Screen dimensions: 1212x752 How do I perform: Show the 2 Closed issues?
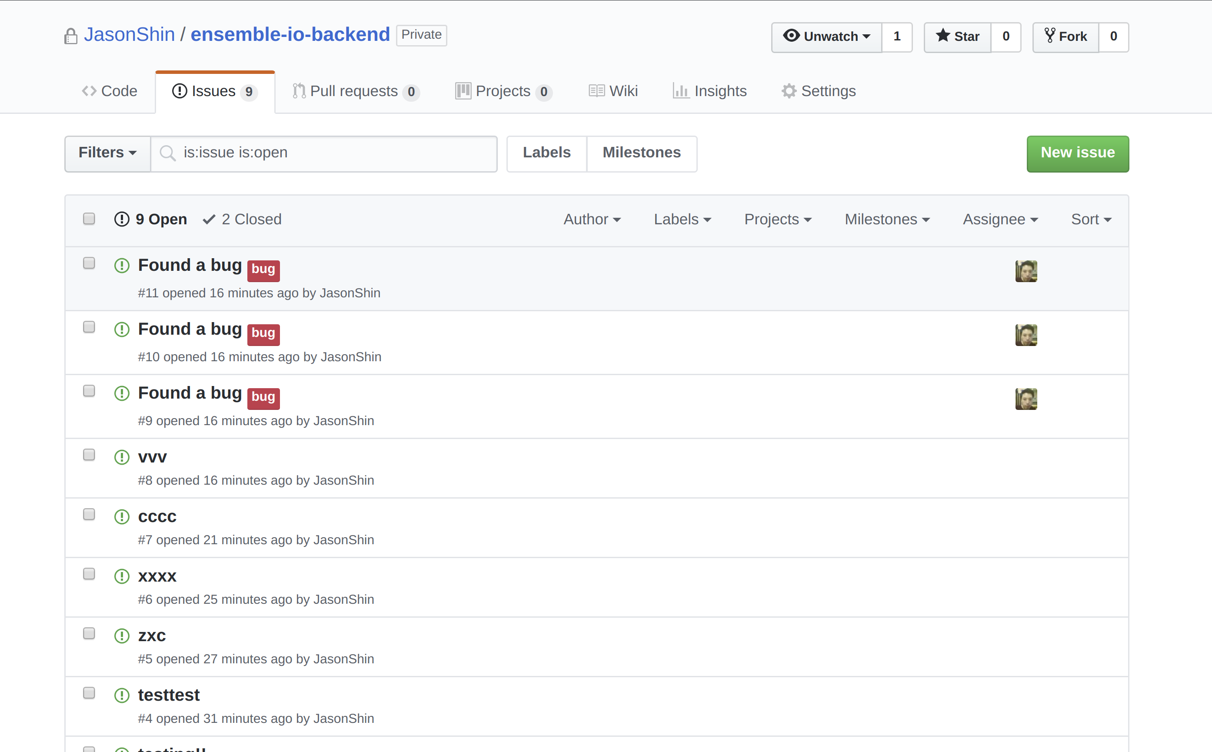click(242, 220)
